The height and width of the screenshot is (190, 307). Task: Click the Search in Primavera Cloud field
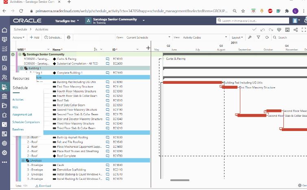click(253, 20)
